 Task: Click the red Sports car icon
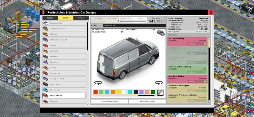(x=45, y=45)
